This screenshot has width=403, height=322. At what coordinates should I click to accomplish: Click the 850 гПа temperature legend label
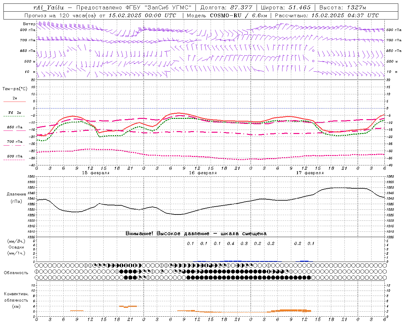[x=15, y=127]
